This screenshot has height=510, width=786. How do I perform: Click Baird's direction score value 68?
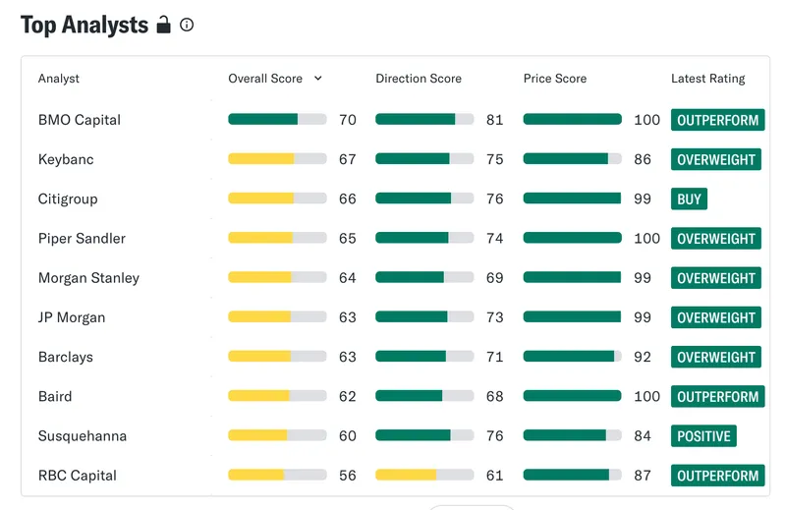click(495, 397)
